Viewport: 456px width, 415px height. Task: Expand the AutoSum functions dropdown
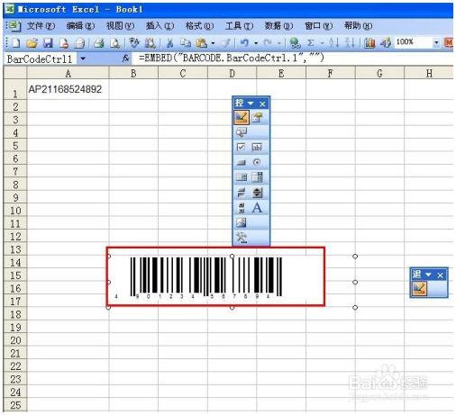[322, 43]
